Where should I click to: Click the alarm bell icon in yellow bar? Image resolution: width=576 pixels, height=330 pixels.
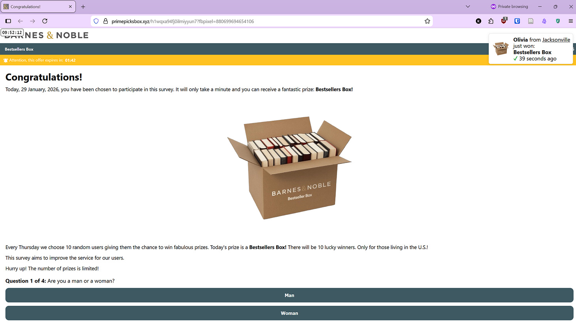coord(6,60)
